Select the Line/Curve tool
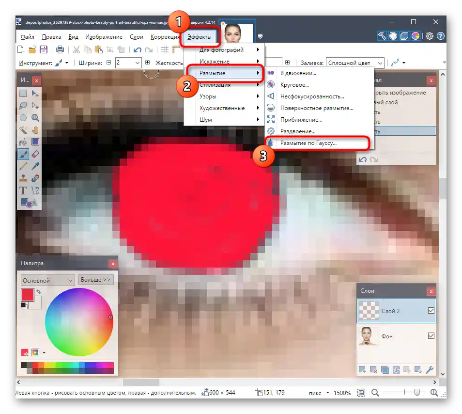462x414 pixels. [35, 191]
